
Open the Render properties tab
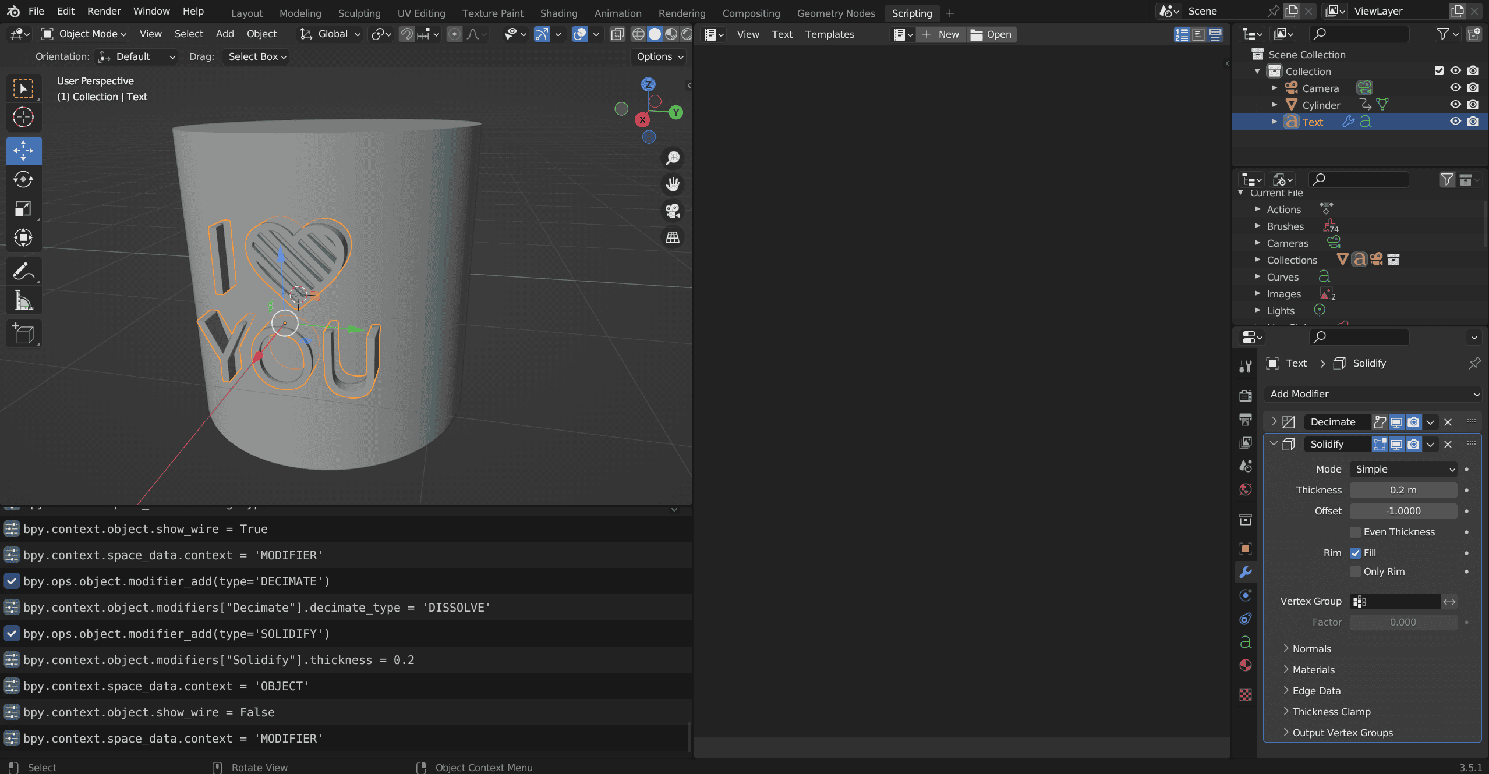point(1246,396)
